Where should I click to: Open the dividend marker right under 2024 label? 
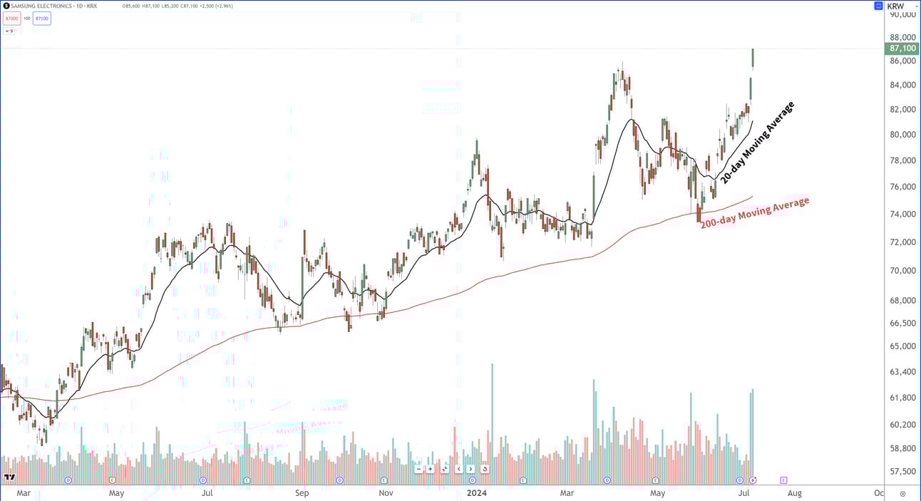pos(473,480)
